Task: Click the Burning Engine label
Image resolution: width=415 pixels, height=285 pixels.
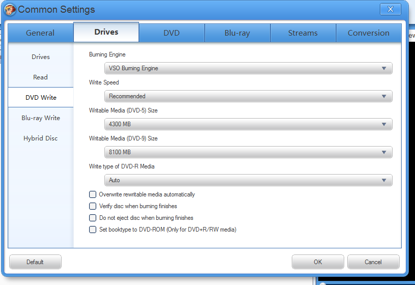Action: click(107, 54)
